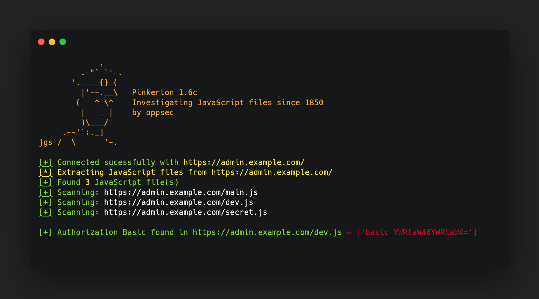Click the [*] marker before 'Extracting JavaScript'
The height and width of the screenshot is (299, 539).
point(46,172)
